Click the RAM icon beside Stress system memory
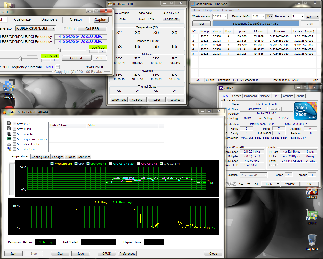Screen dimensions: 323x259 point(9,139)
